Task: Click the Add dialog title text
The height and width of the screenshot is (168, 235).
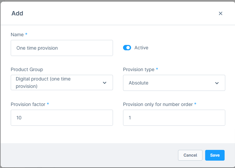Action: click(17, 13)
